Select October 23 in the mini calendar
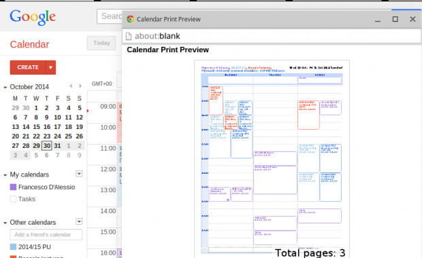Viewport: 422px width, 258px height. pyautogui.click(x=47, y=136)
